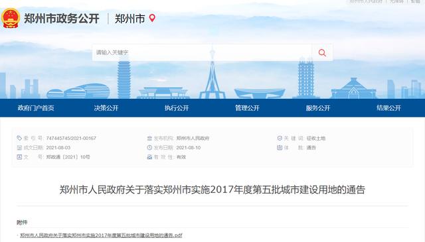Click the red search magnifier icon
This screenshot has height=242, width=425.
[322, 52]
